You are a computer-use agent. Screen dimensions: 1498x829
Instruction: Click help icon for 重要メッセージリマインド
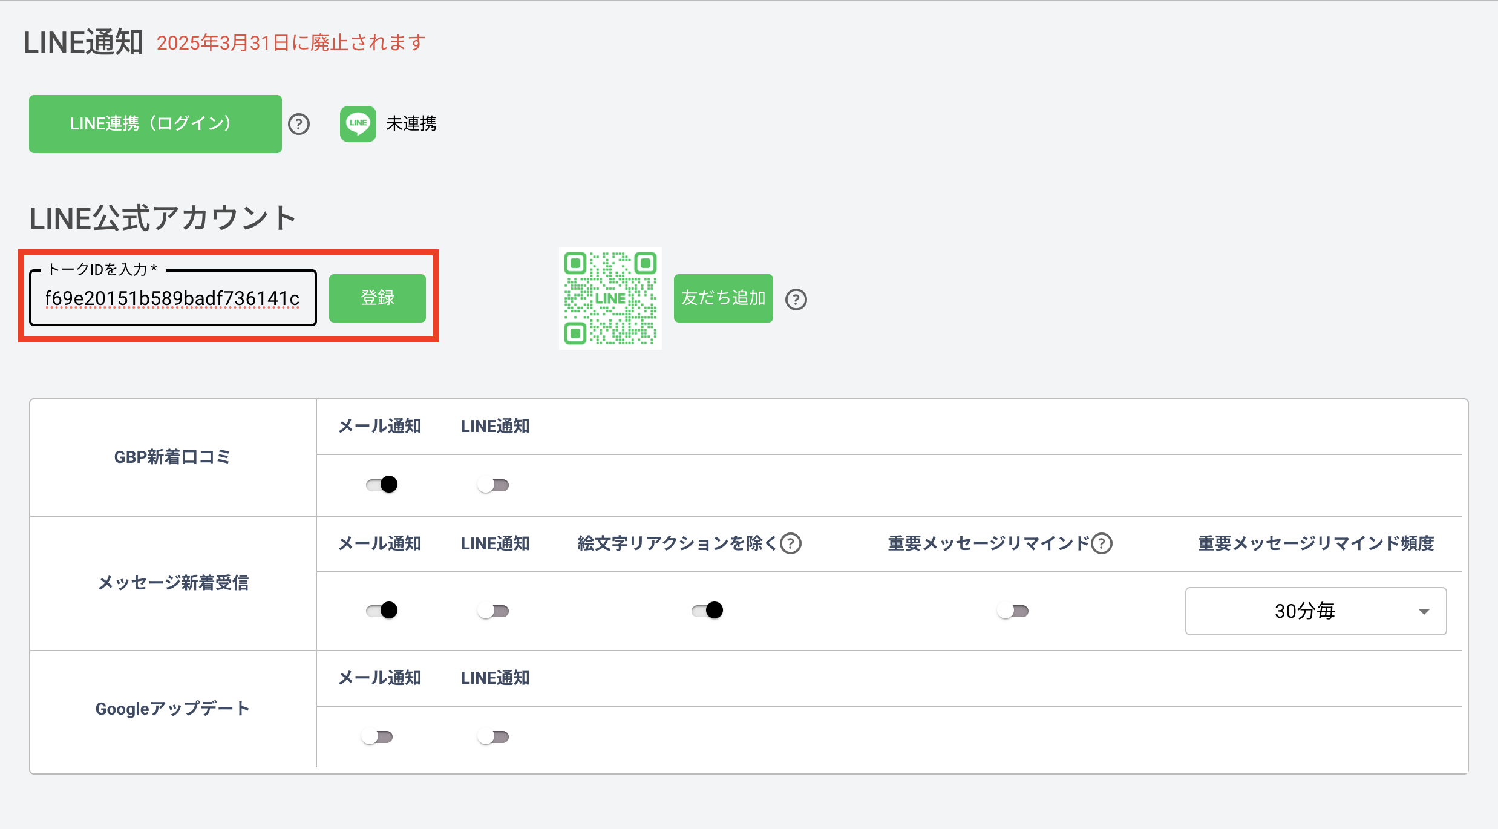coord(1101,543)
